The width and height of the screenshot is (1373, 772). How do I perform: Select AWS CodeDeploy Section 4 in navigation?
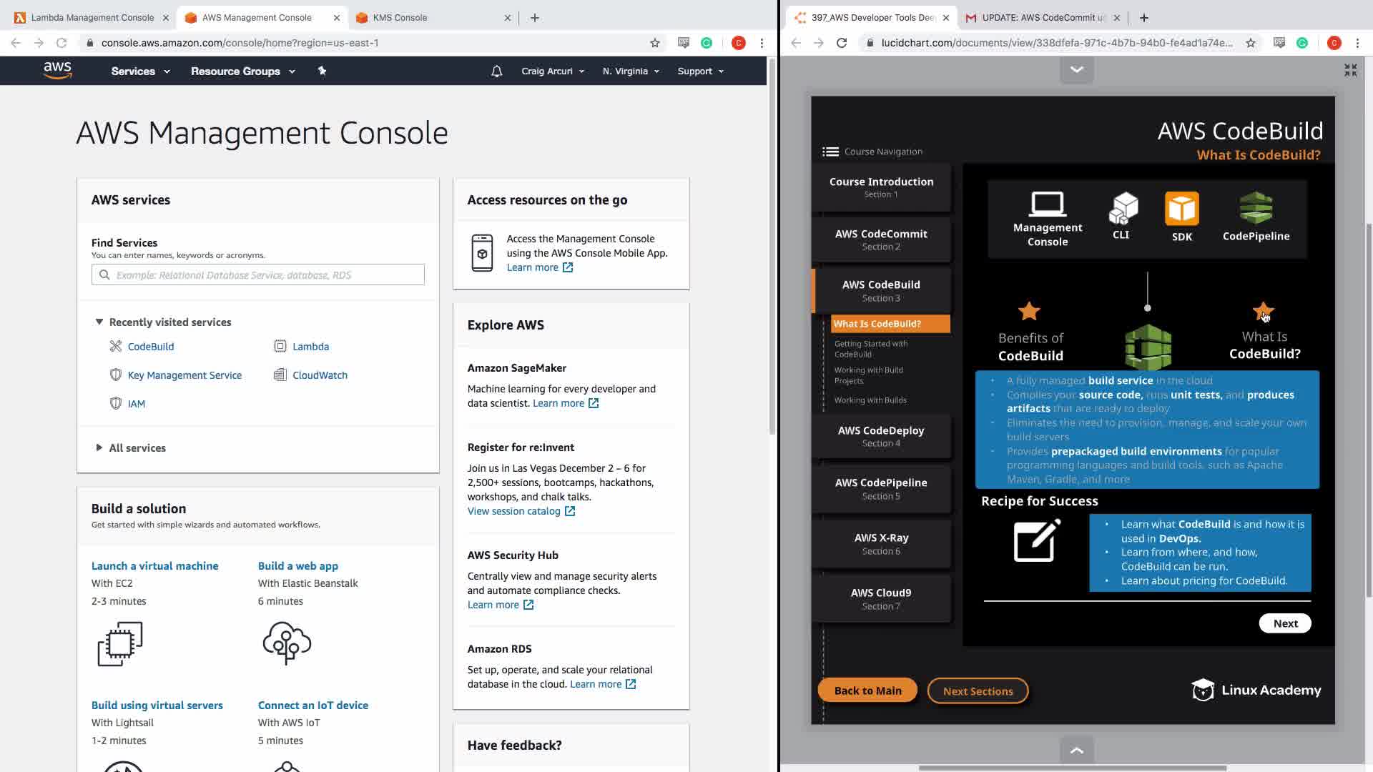click(x=881, y=436)
